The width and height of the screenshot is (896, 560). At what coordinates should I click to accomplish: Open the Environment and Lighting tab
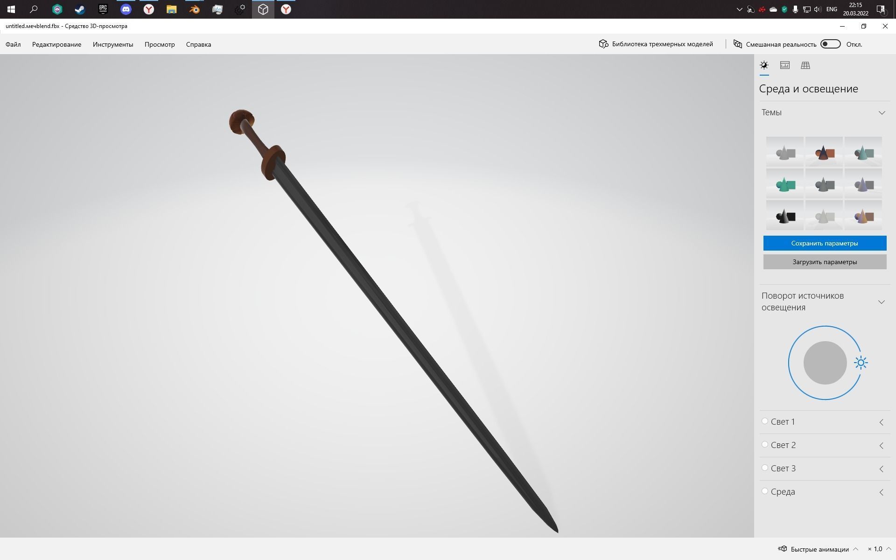(764, 65)
